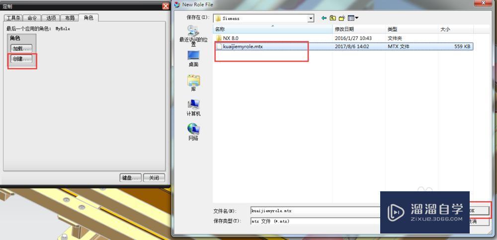Click the 键盘... button

click(x=131, y=178)
